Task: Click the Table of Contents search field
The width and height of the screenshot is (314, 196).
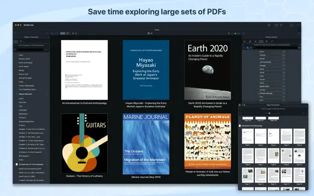Action: tap(30, 50)
